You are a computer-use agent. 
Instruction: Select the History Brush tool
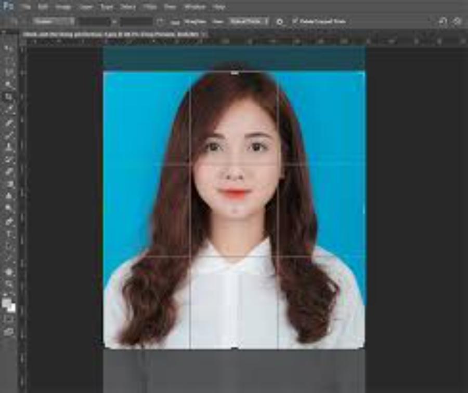[x=9, y=159]
